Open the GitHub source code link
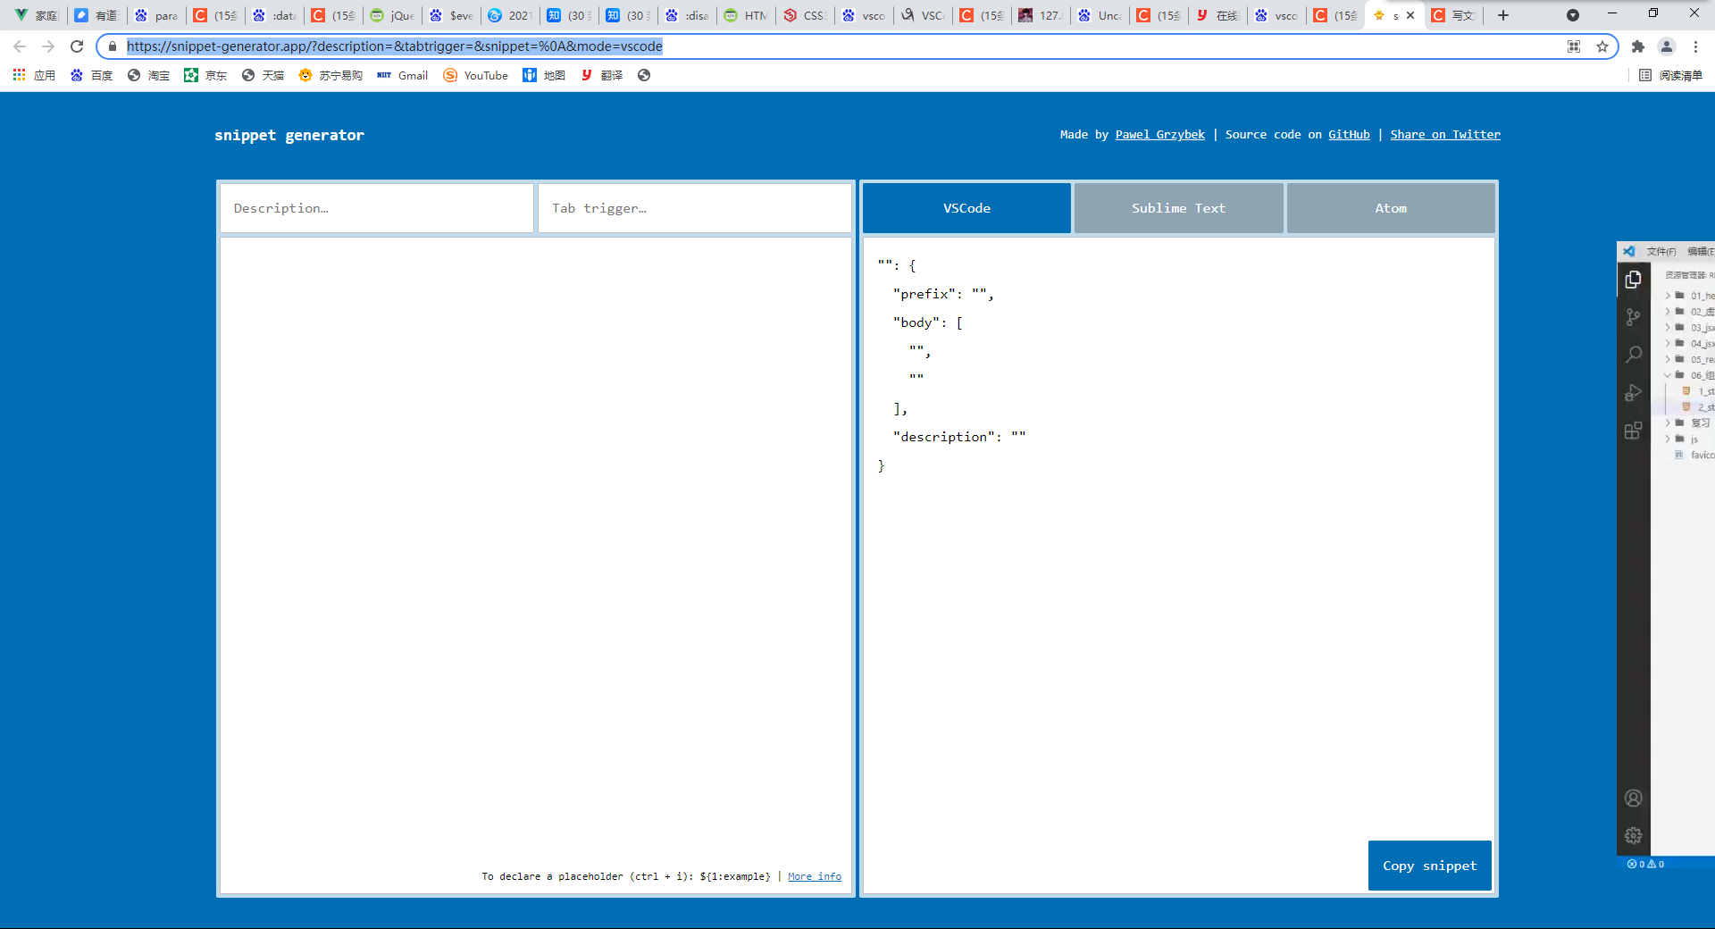Screen dimensions: 1715x929 pos(1349,134)
